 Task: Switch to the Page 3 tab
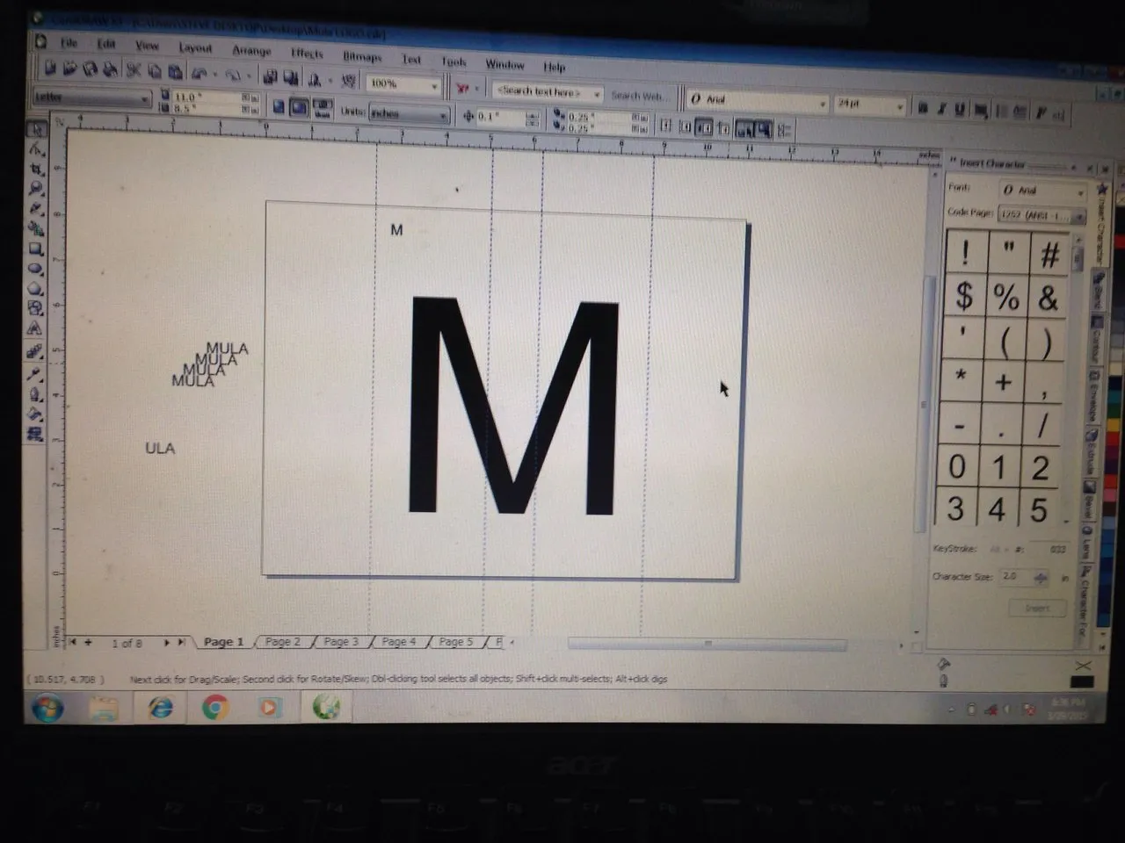coord(341,642)
